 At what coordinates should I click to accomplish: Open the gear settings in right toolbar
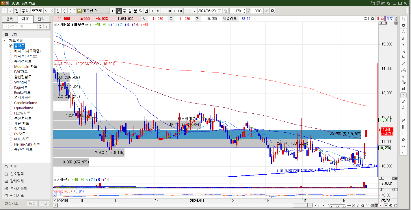click(x=403, y=25)
